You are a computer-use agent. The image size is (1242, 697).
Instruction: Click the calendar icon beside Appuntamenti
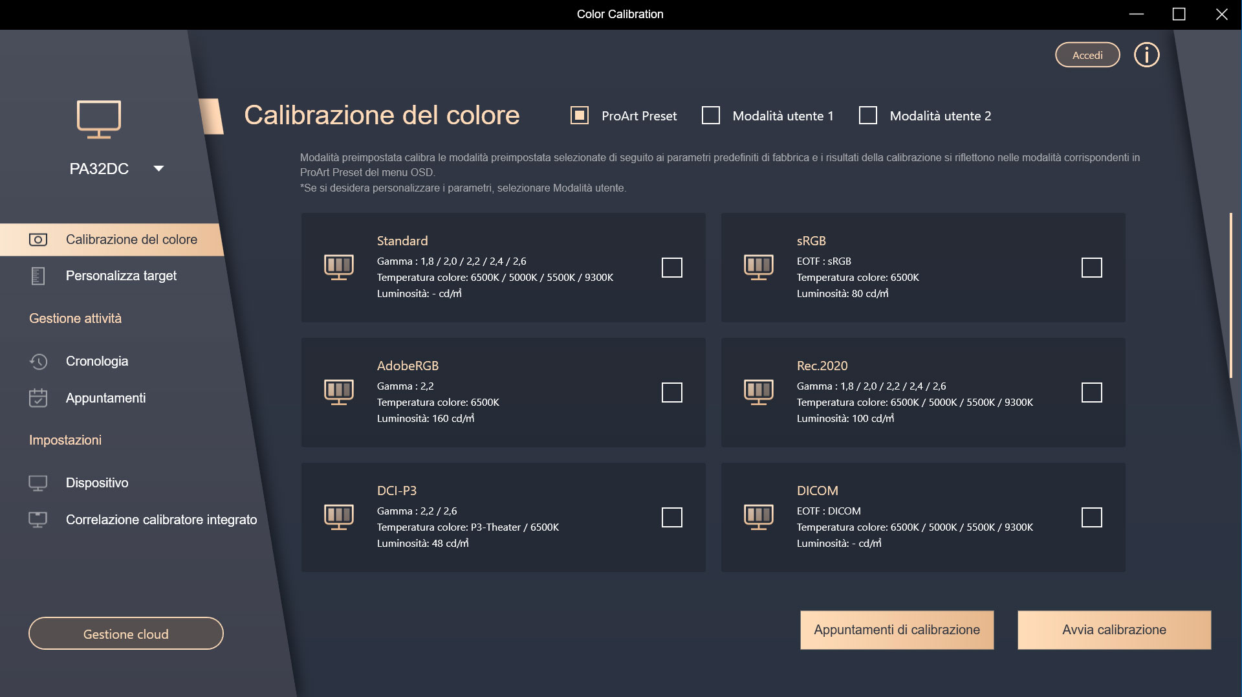pyautogui.click(x=38, y=397)
